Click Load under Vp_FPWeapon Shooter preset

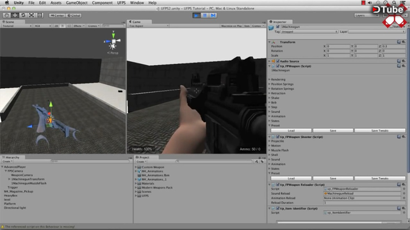click(291, 178)
